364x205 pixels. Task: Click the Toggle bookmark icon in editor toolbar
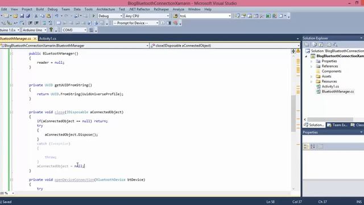[59, 23]
